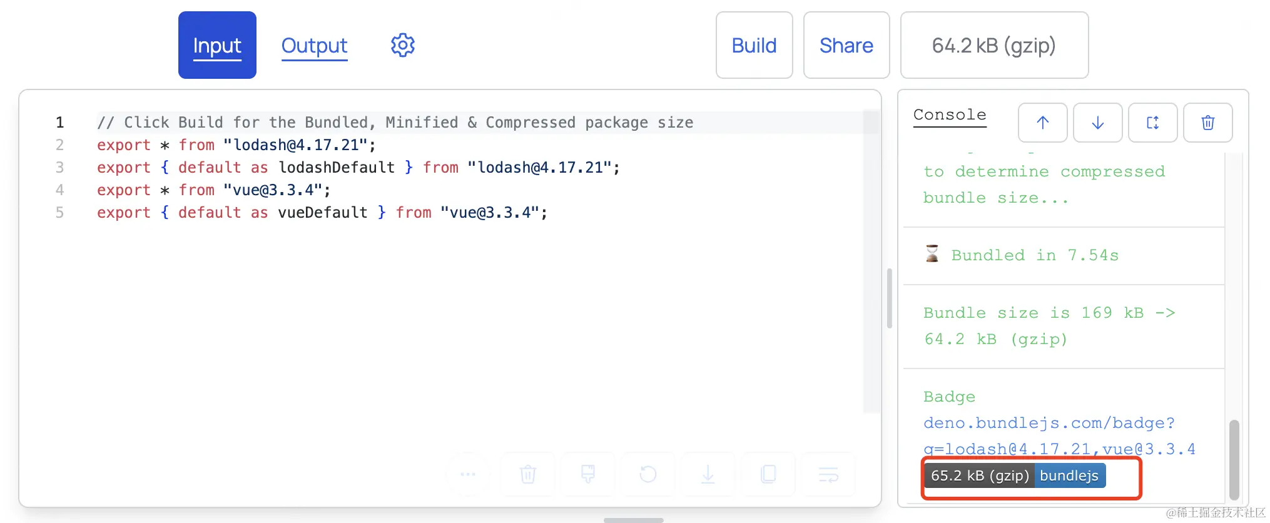Click the console expand/collapse height icon

(1152, 123)
